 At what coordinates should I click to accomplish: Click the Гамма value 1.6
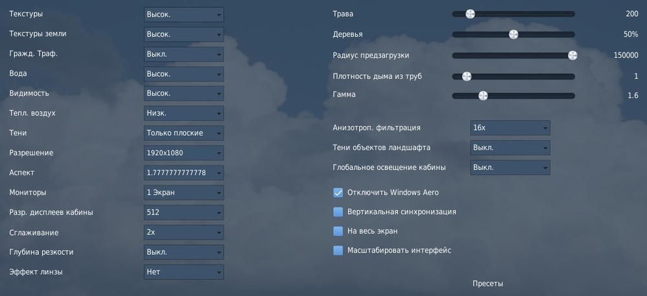click(x=633, y=96)
